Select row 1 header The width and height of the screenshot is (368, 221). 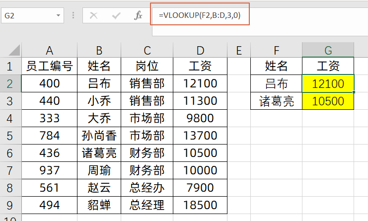(10, 66)
